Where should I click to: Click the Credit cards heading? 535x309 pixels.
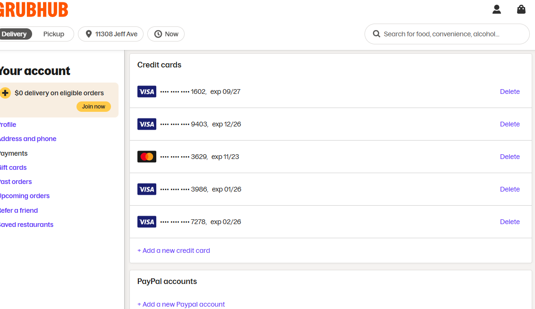pyautogui.click(x=159, y=65)
